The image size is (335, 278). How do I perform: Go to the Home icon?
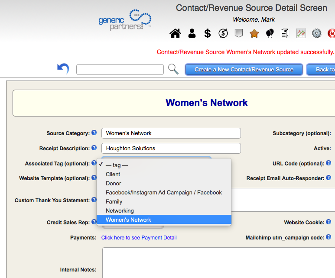pyautogui.click(x=175, y=33)
